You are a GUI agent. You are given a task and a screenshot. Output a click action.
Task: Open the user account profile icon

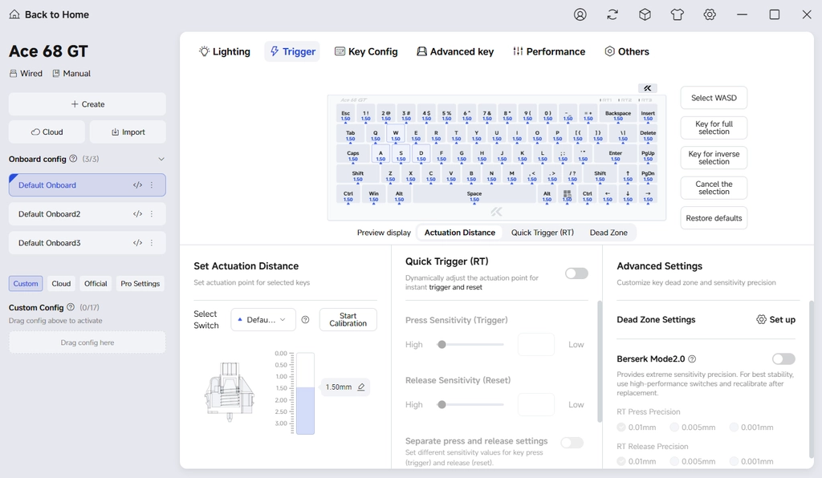coord(580,14)
